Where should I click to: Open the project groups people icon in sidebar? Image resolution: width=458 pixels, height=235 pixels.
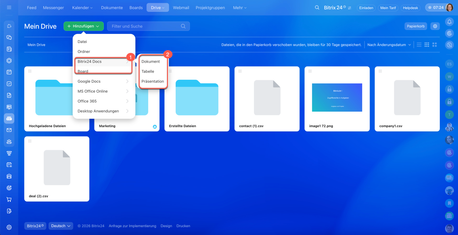click(9, 142)
